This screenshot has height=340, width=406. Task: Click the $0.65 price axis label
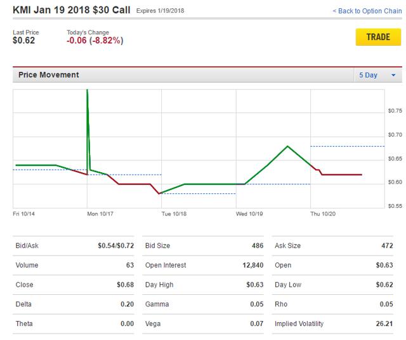[x=395, y=158]
